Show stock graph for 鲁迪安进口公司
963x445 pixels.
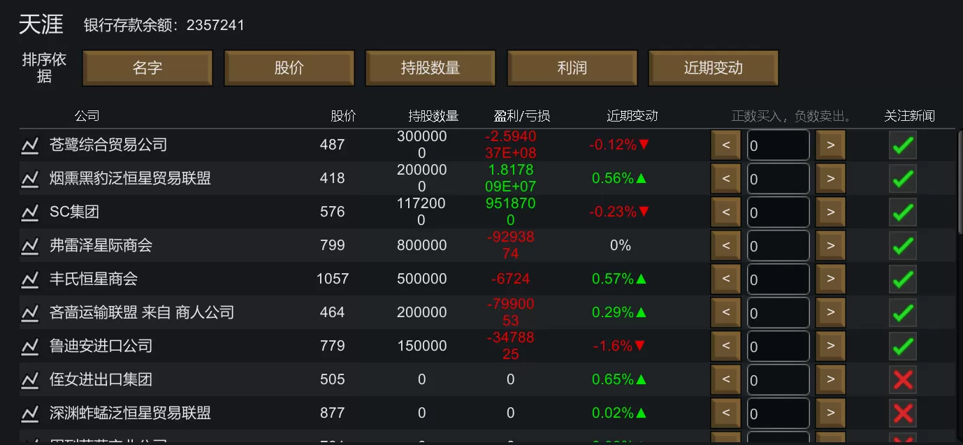click(x=29, y=346)
